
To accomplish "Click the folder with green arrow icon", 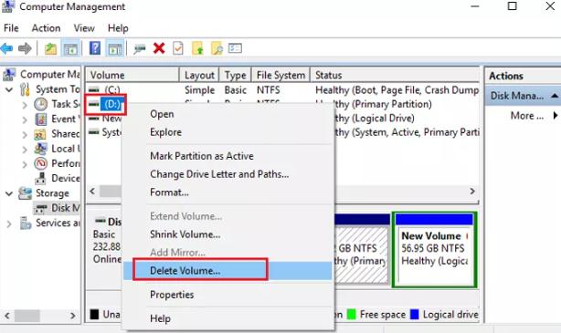I will coord(197,48).
